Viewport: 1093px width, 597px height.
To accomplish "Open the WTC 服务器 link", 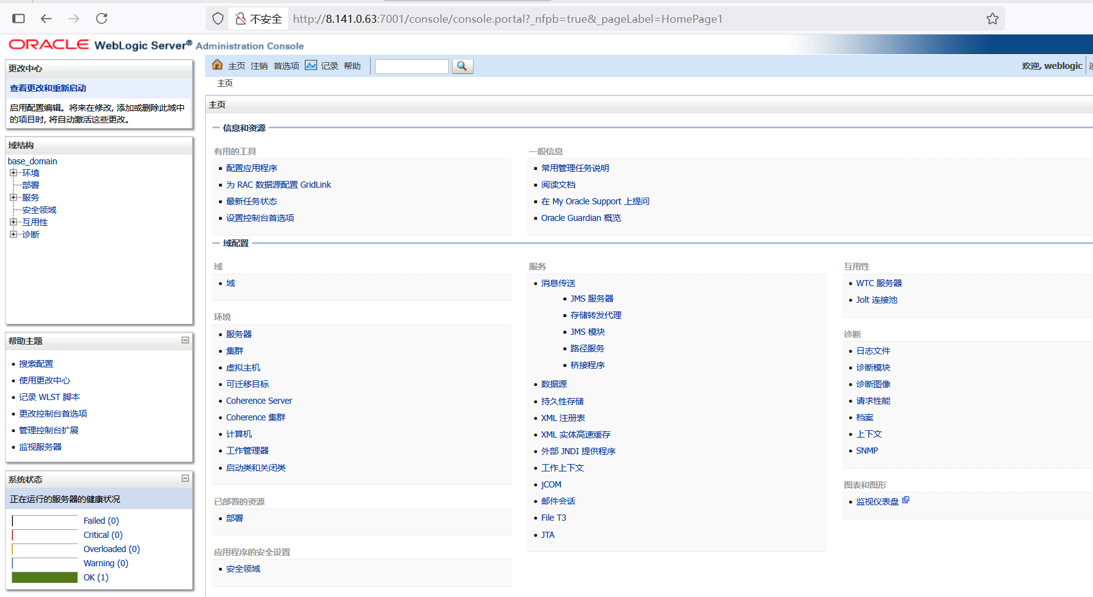I will click(879, 283).
